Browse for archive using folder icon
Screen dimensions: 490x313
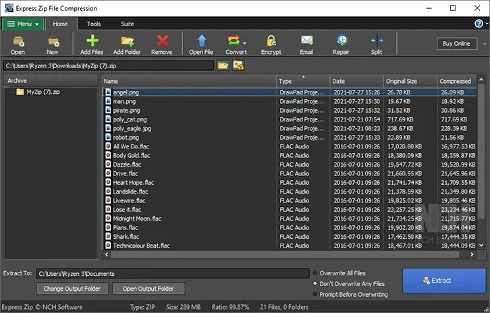coord(223,65)
